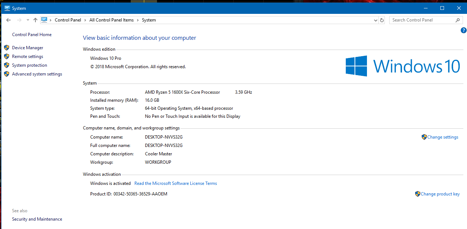The image size is (467, 229).
Task: Select the Computer name value DESKTOP-NVVS32G
Action: pos(164,137)
